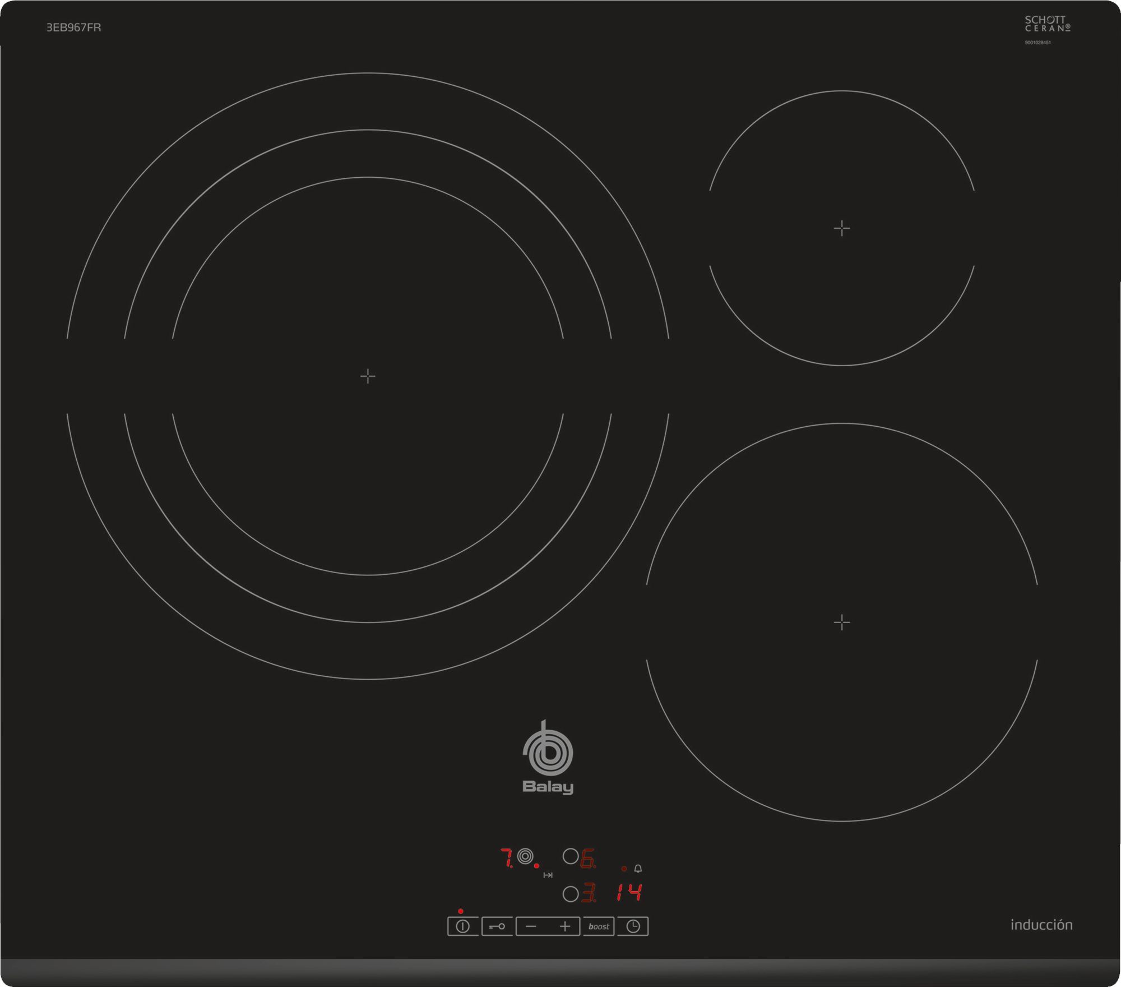
Task: Tap the power level 6 display
Action: coord(588,859)
